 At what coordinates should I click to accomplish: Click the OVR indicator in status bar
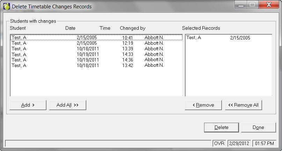(219, 143)
